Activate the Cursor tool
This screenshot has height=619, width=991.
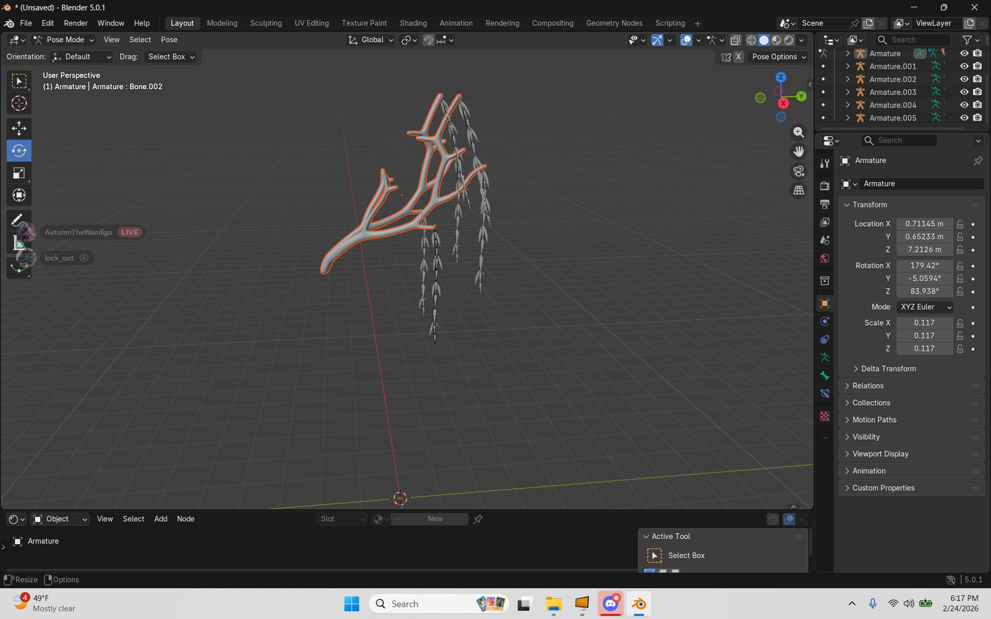(x=19, y=103)
